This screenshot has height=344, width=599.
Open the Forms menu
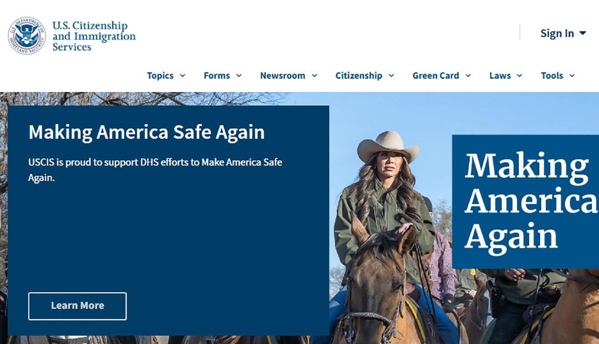(x=217, y=75)
